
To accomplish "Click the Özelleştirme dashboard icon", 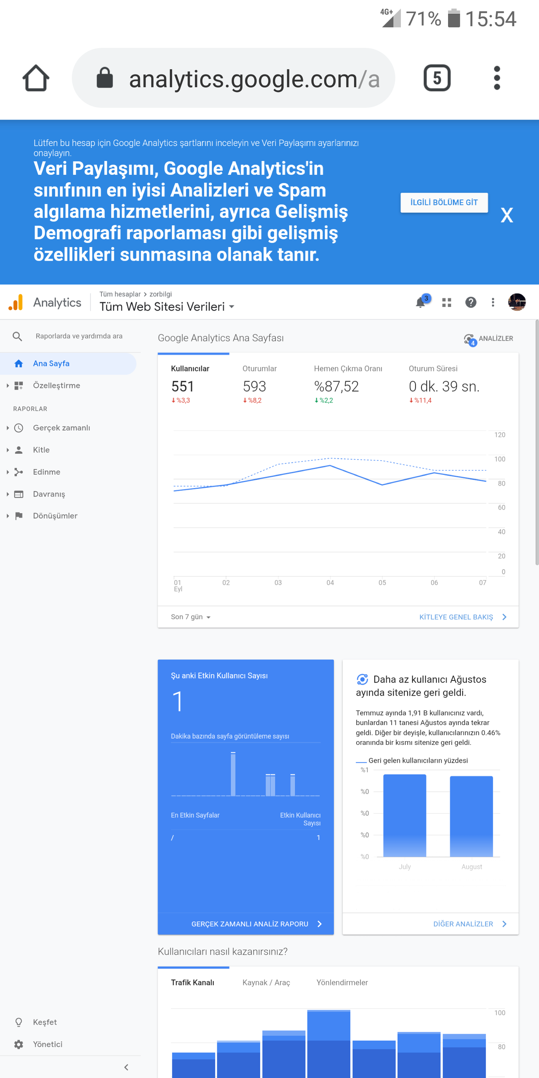I will click(19, 385).
